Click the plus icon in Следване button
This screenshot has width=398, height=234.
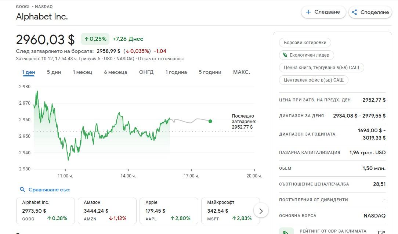pyautogui.click(x=308, y=12)
